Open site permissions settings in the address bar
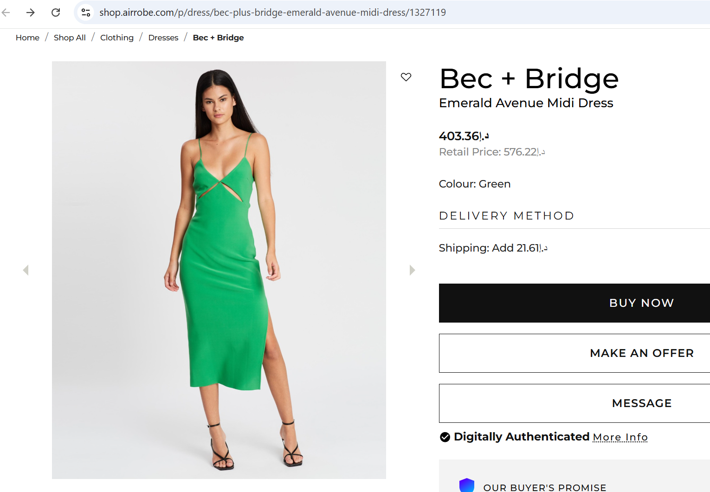 85,13
